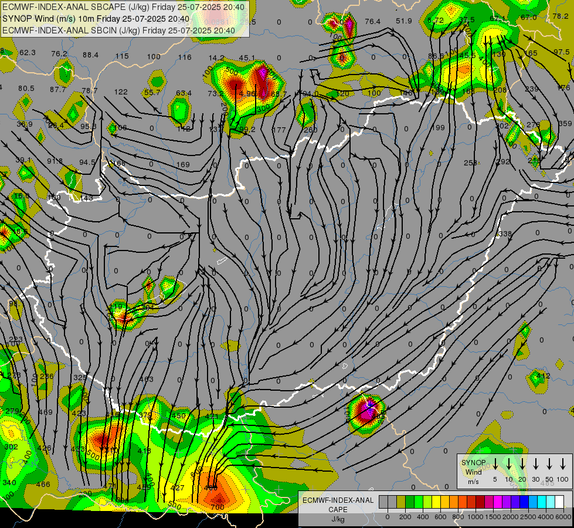The width and height of the screenshot is (574, 528).
Task: Click the 100 m/s wind arrow in legend
Action: point(563,464)
